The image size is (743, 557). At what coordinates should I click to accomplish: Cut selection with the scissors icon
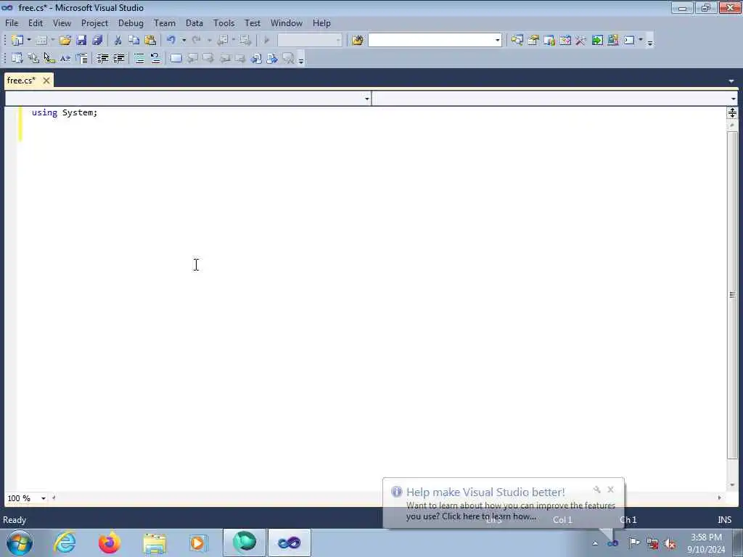[x=118, y=41]
